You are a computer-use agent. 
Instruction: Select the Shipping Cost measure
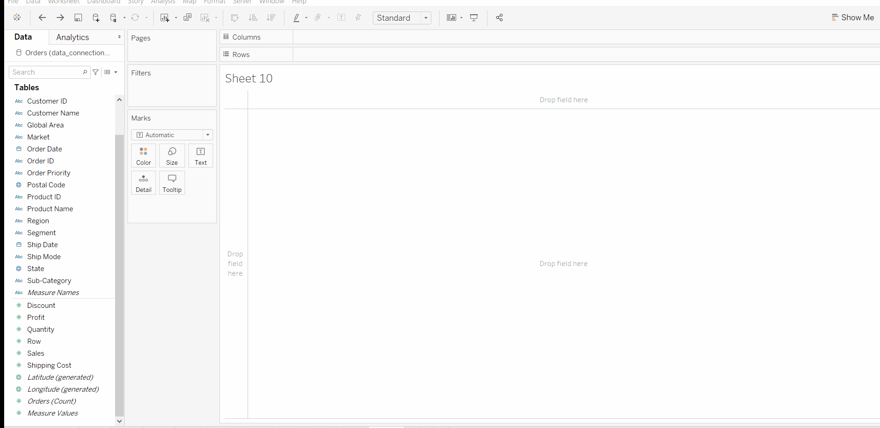pos(49,365)
